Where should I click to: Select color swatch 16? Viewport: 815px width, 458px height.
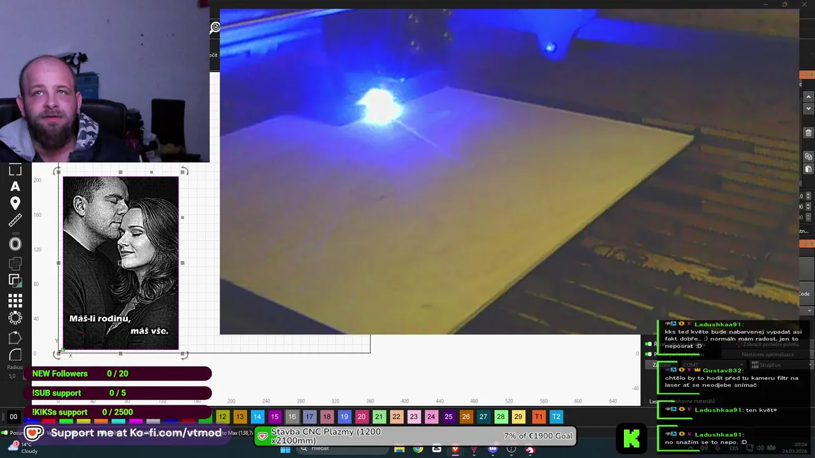tap(292, 417)
